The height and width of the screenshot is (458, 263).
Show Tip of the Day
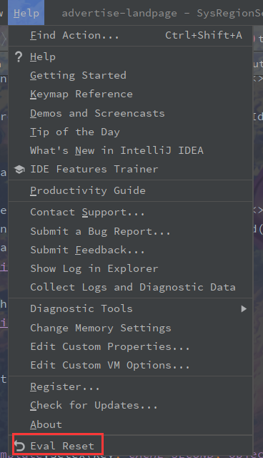pyautogui.click(x=130, y=132)
